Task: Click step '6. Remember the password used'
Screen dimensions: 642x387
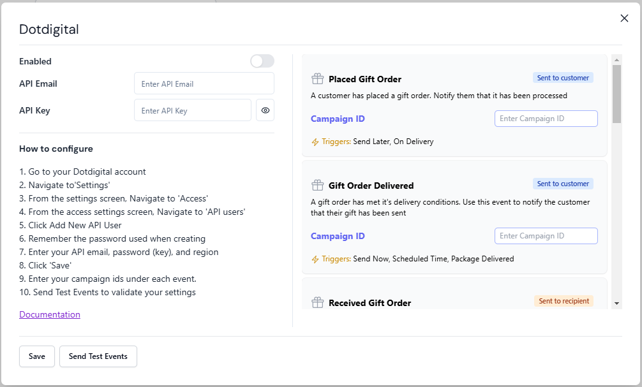Action: tap(112, 239)
